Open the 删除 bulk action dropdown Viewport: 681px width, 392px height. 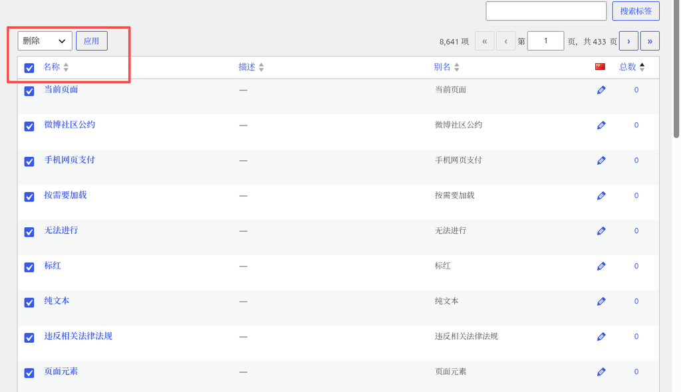[x=45, y=41]
